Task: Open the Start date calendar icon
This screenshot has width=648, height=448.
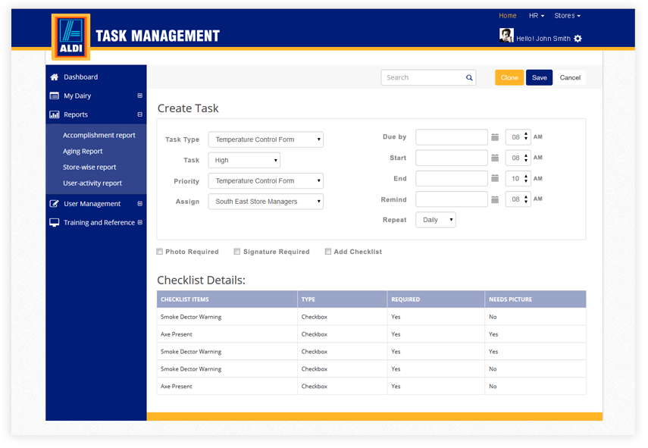Action: (x=495, y=158)
